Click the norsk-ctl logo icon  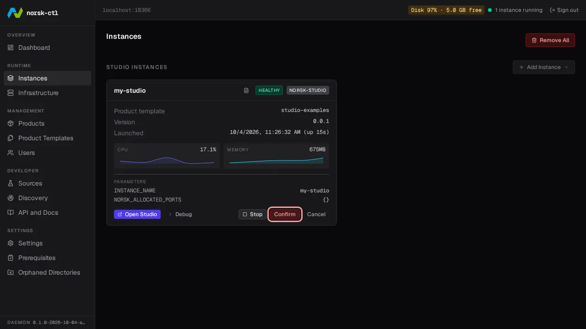pos(15,13)
